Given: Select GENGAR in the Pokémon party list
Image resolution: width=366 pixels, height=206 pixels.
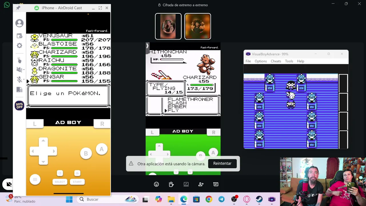Looking at the screenshot, I should [x=51, y=77].
